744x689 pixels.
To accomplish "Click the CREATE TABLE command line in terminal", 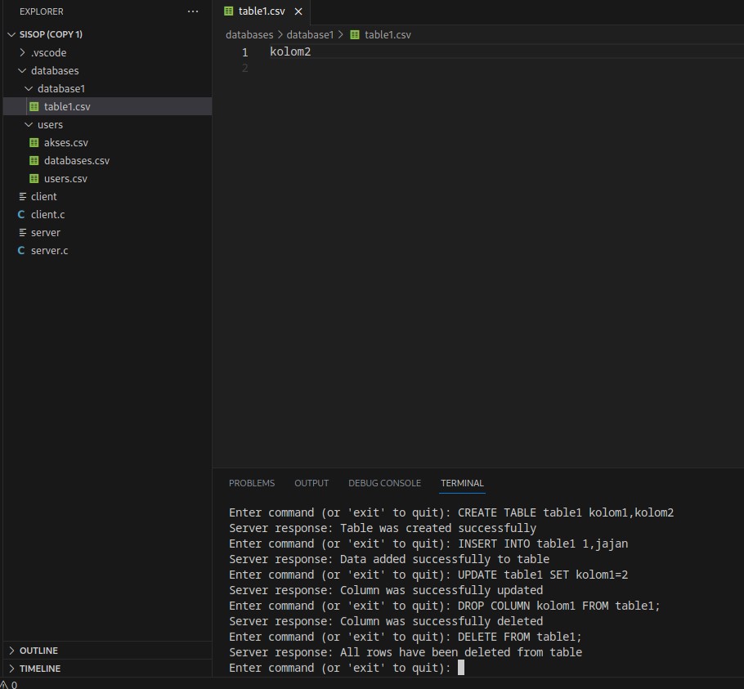I will (451, 512).
